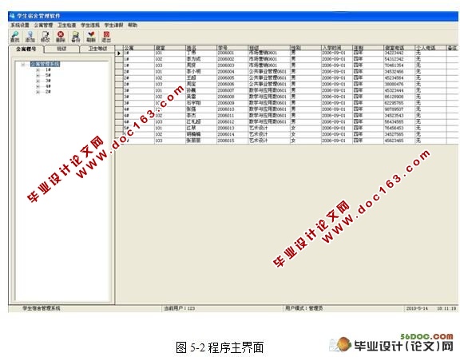Viewport: 460px width, 357px height.
Task: Click the 性别 column header
Action: point(305,48)
